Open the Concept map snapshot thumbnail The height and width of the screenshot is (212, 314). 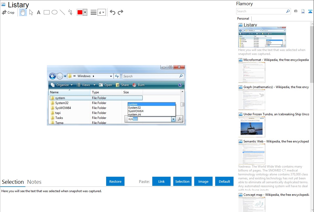(252, 204)
